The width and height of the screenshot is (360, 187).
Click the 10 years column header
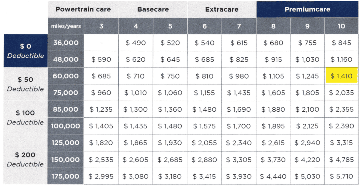[342, 26]
